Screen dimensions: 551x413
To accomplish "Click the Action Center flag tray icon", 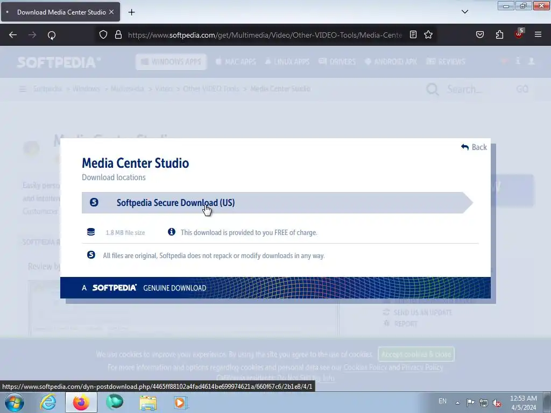I will coord(470,402).
